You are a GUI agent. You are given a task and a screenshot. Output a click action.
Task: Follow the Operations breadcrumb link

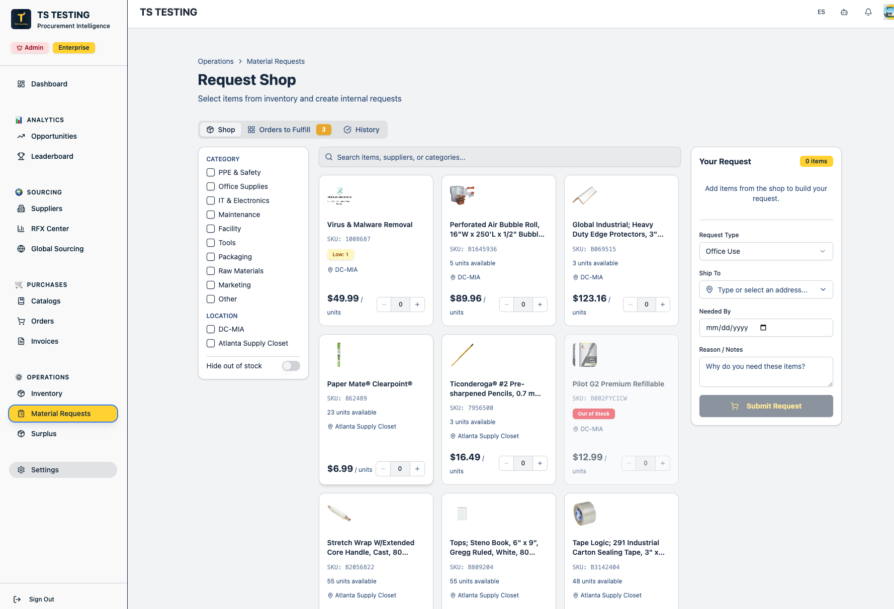pos(216,61)
